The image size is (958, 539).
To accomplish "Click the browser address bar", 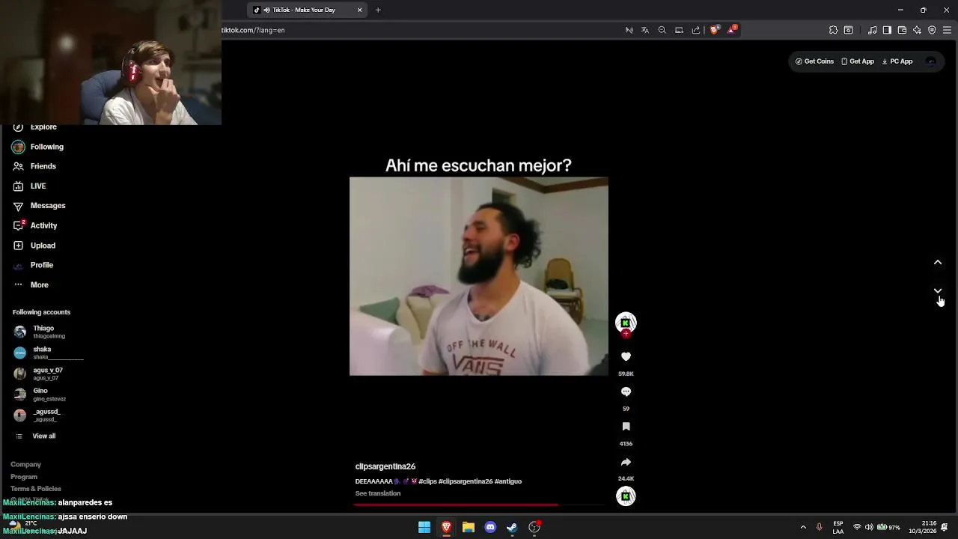I will click(x=419, y=30).
